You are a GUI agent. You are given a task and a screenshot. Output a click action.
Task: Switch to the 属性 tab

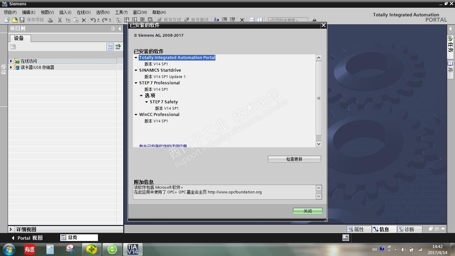click(359, 229)
